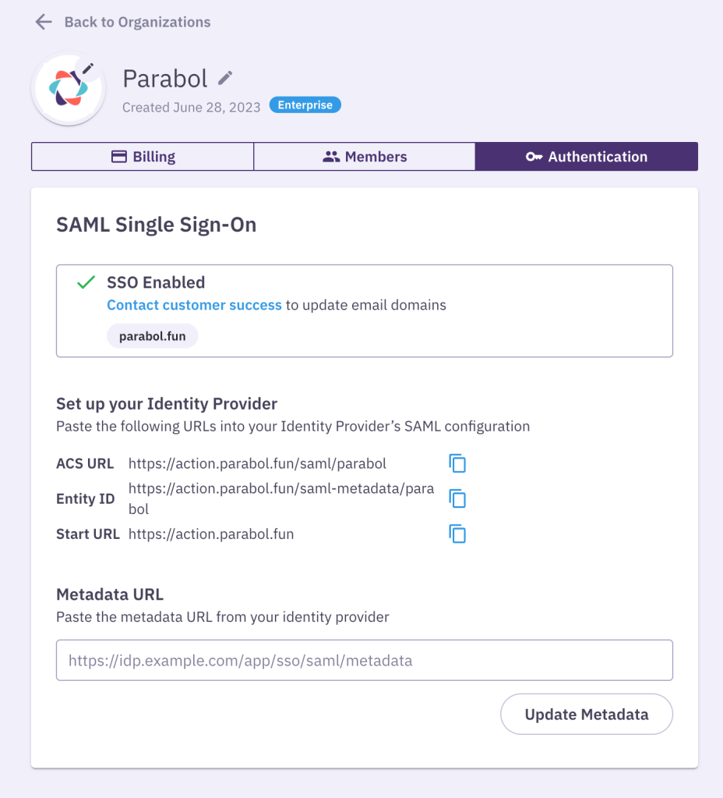Click the key icon in Authentication tab
The image size is (723, 798).
point(534,157)
